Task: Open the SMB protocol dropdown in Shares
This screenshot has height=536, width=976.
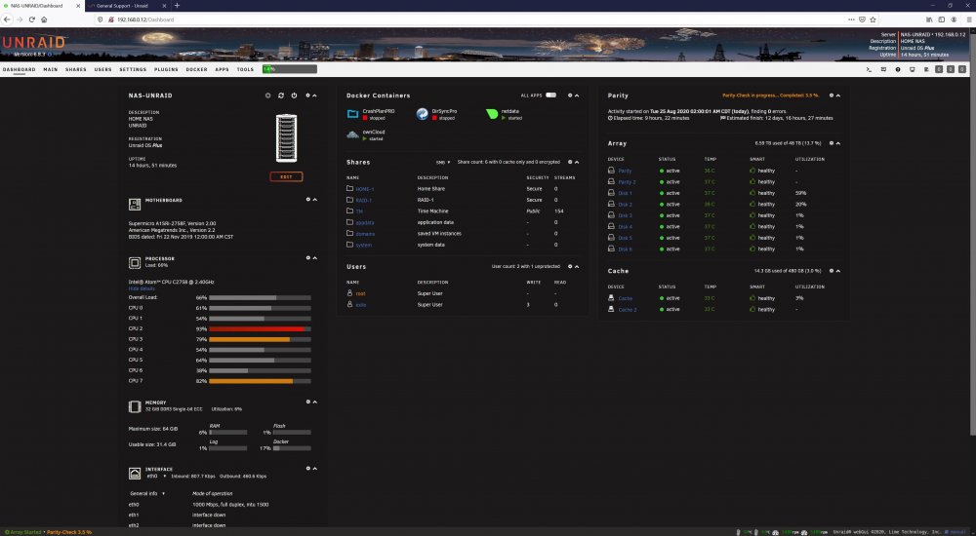Action: (442, 163)
